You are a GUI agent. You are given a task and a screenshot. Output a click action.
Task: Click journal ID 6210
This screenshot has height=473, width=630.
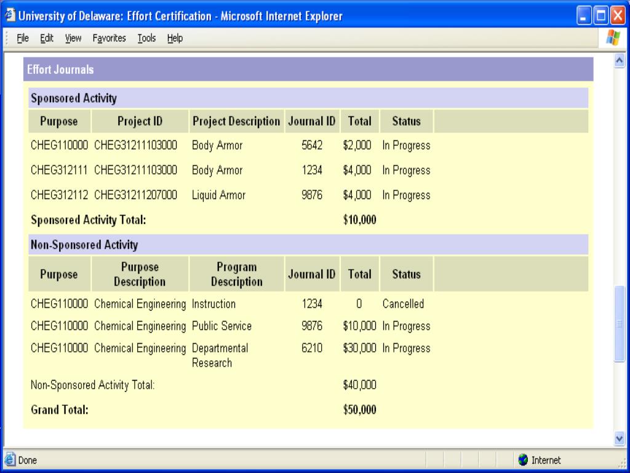[312, 348]
